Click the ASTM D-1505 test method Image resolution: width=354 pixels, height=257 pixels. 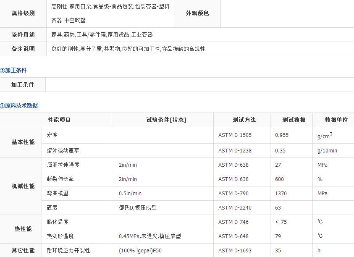click(x=235, y=135)
